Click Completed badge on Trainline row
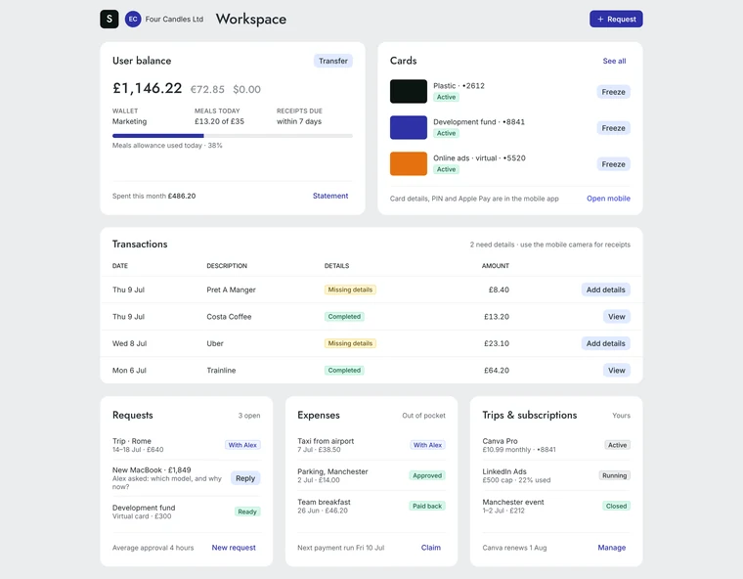This screenshot has height=579, width=743. click(344, 370)
